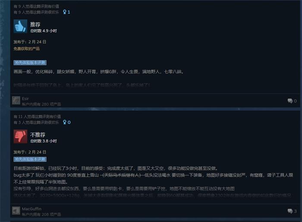Expand faded text of Esir's review
The width and height of the screenshot is (302, 222).
(x=82, y=85)
